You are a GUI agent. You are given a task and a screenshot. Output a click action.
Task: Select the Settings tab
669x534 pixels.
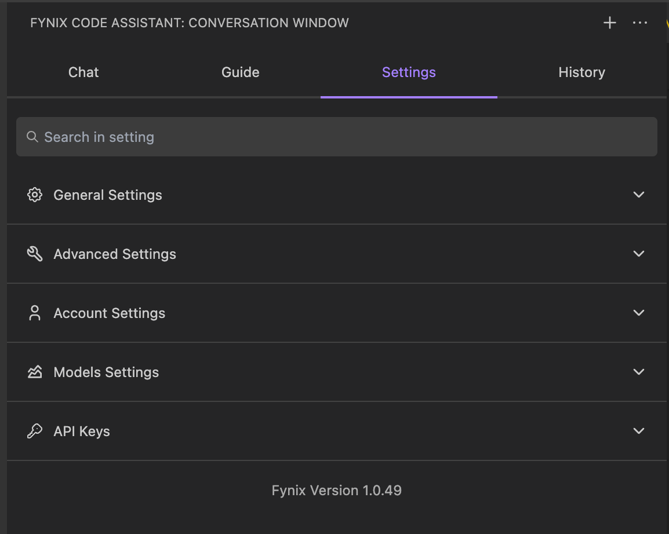[x=409, y=72]
